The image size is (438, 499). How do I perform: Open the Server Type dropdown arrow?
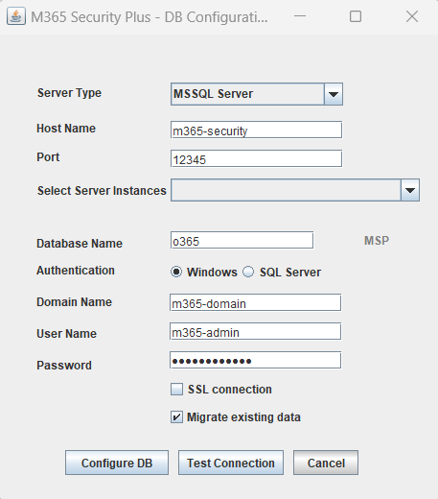pyautogui.click(x=334, y=94)
